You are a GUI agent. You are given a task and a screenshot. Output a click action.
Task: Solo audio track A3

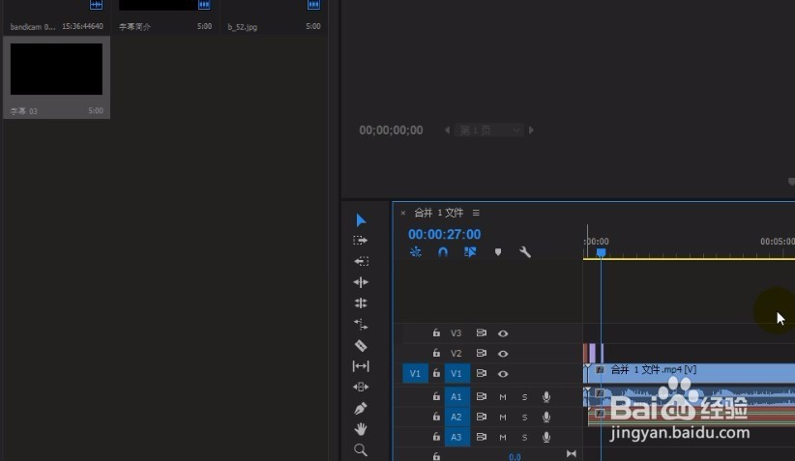(524, 437)
